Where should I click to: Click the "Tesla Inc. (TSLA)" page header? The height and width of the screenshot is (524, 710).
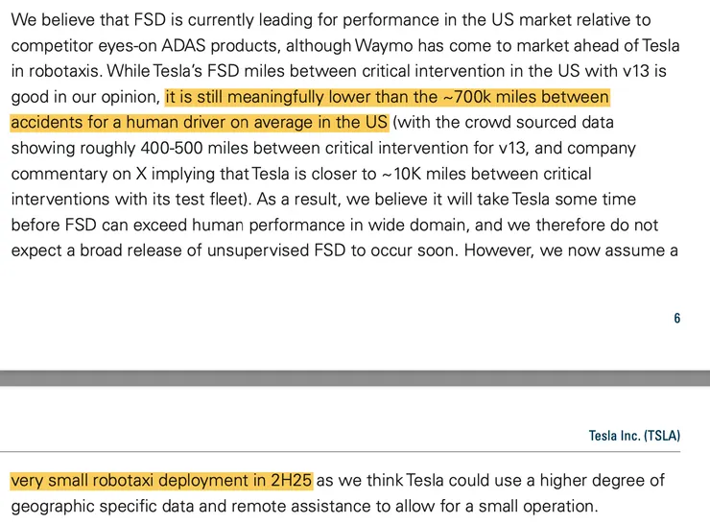click(634, 436)
